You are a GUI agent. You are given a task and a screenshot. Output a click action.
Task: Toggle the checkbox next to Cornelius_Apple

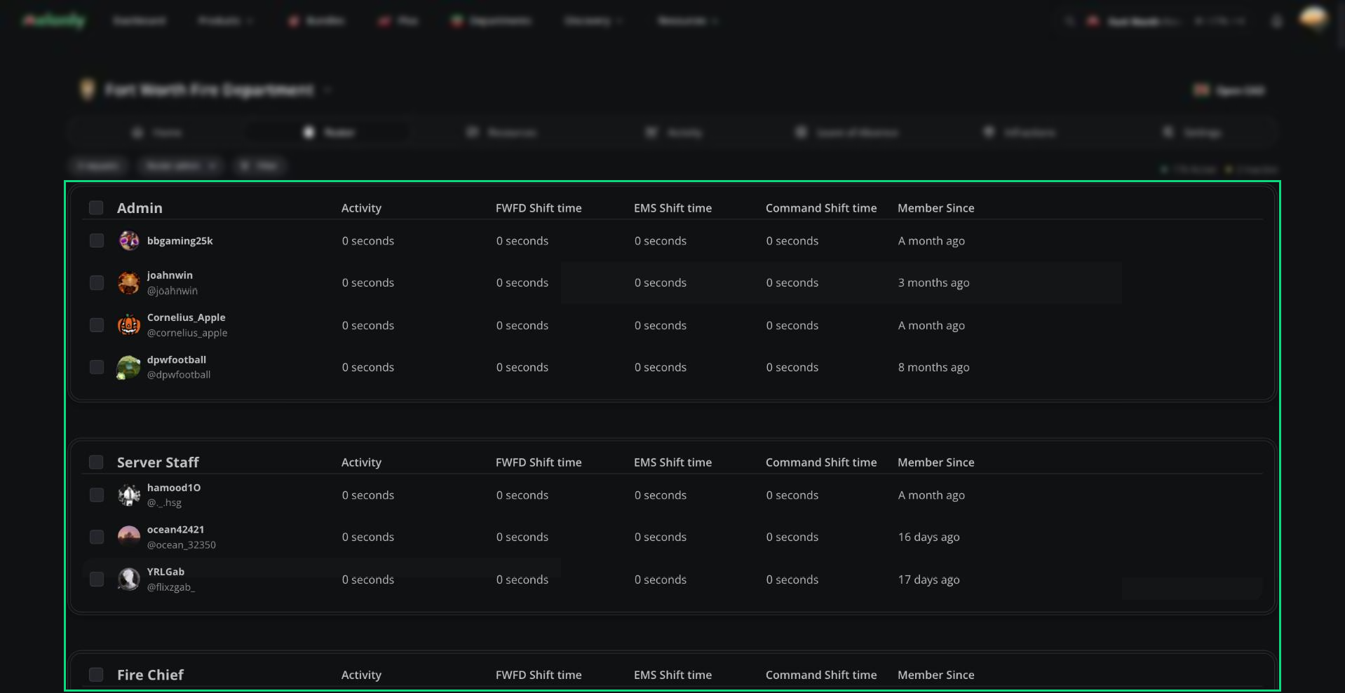point(97,325)
